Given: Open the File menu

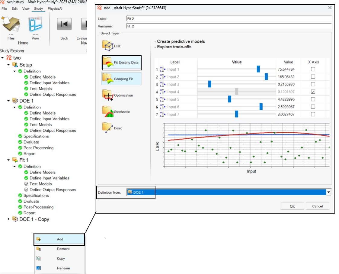Looking at the screenshot, I should point(4,9).
